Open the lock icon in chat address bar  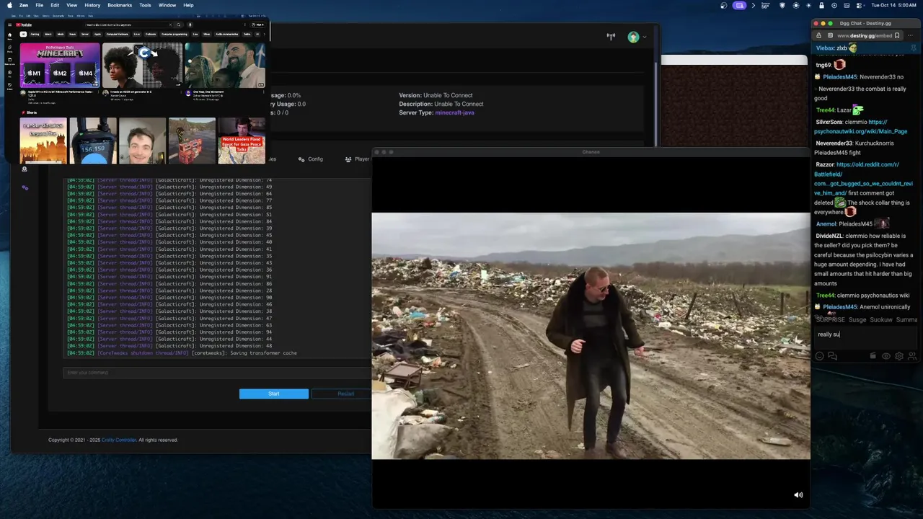click(818, 35)
